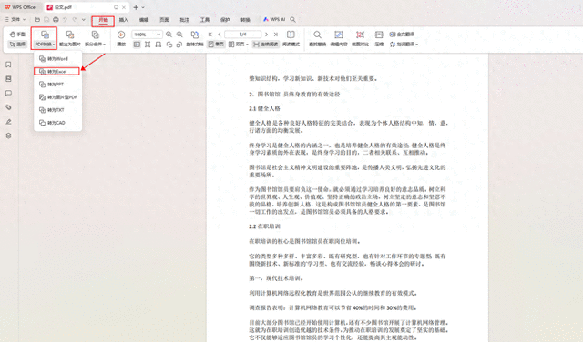The height and width of the screenshot is (342, 583).
Task: Click the 全文翻译 full text translate button
Action: click(x=402, y=35)
